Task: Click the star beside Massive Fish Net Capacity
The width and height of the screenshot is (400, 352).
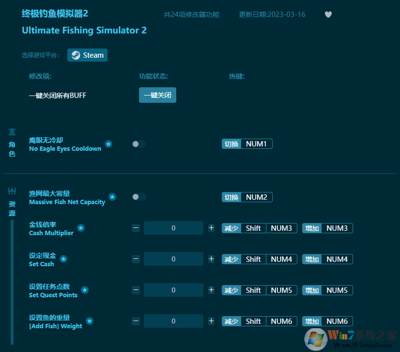Action: [x=112, y=197]
